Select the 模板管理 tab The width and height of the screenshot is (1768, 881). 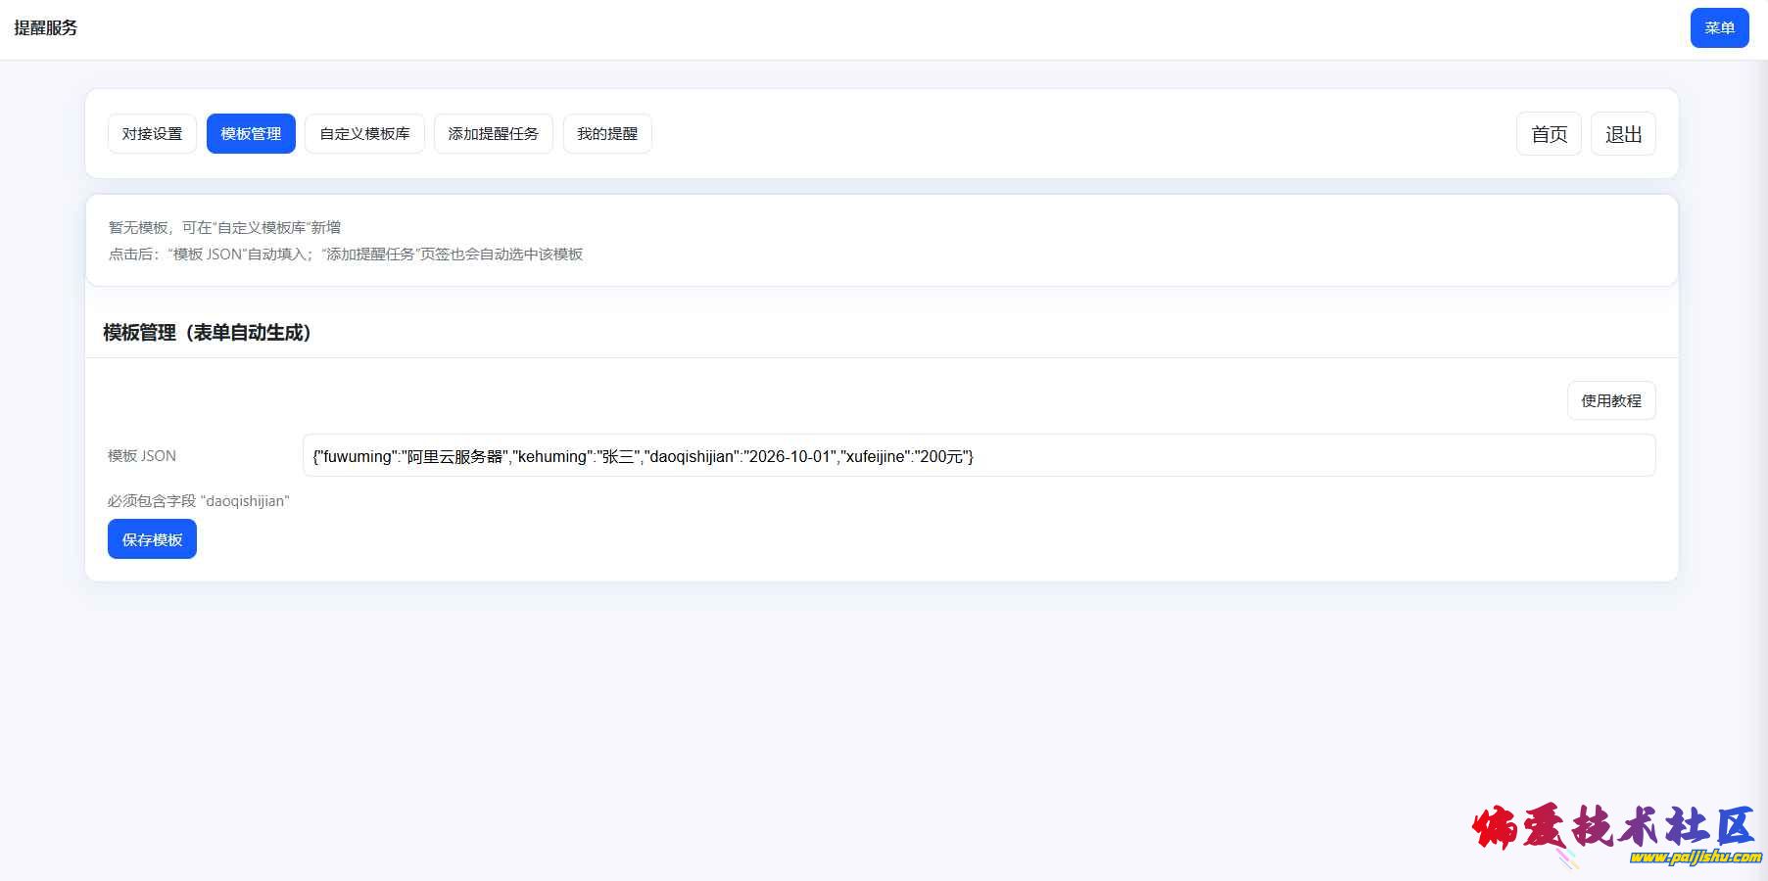(x=251, y=134)
